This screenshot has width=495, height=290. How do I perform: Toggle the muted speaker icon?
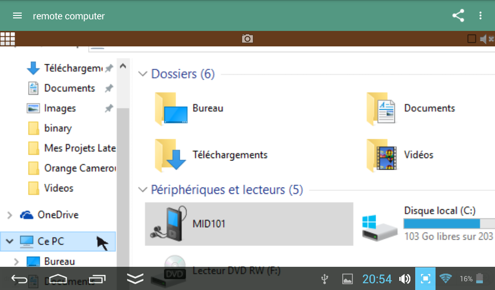pyautogui.click(x=486, y=39)
